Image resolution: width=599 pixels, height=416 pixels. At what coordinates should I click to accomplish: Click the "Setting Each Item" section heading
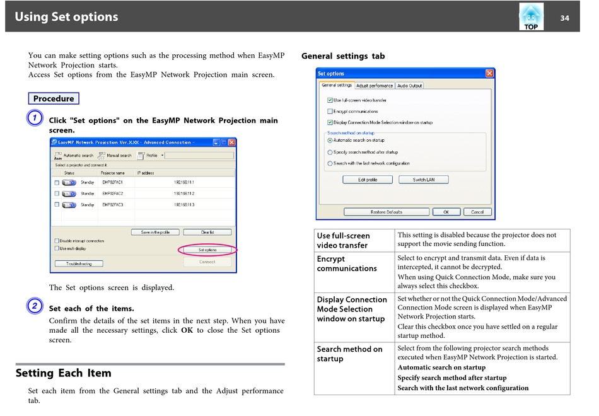pyautogui.click(x=64, y=373)
